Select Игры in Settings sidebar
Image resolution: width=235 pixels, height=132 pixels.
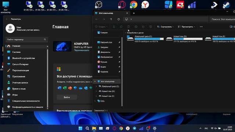click(x=26, y=95)
